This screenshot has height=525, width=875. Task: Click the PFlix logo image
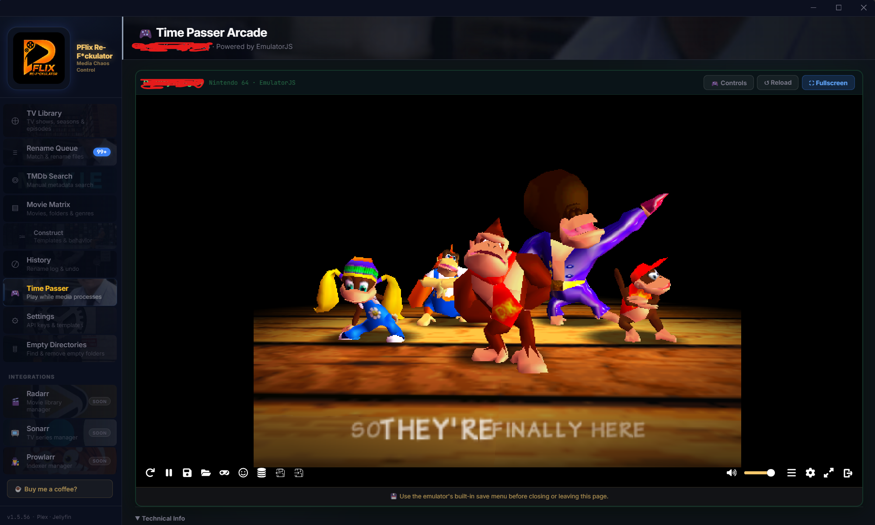point(39,58)
